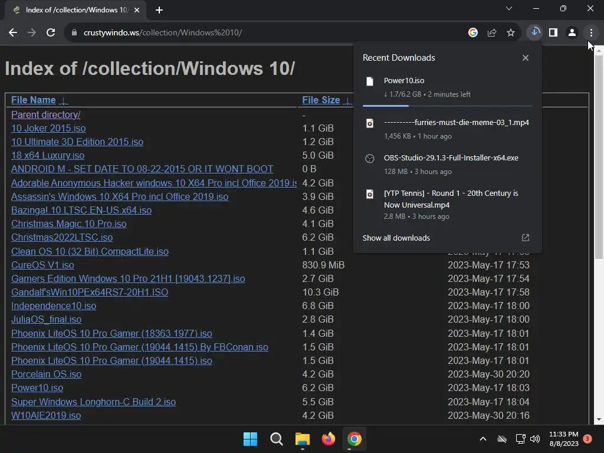Viewport: 604px width, 453px height.
Task: Download 10 Joker 2015.iso
Action: pos(48,128)
